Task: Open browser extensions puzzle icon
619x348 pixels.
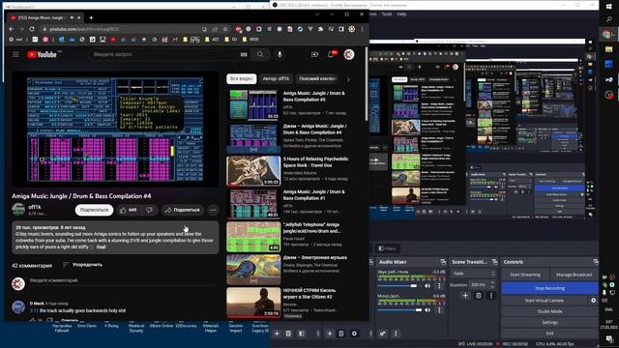Action: [x=320, y=29]
